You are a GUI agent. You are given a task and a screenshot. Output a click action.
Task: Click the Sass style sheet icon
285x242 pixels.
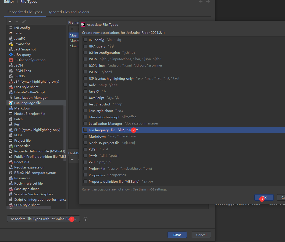coord(11,189)
